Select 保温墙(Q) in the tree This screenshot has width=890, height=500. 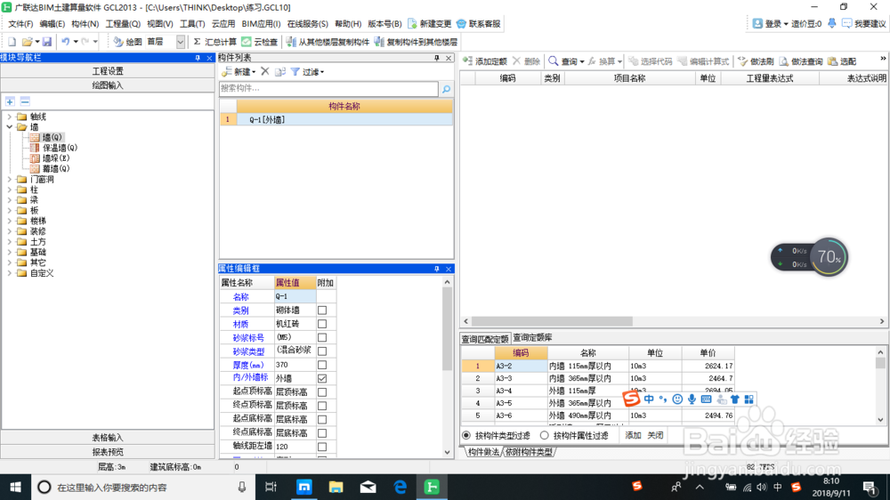tap(60, 148)
